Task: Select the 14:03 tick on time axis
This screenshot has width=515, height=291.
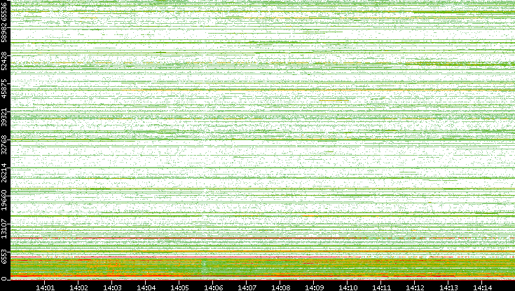Action: [x=112, y=287]
